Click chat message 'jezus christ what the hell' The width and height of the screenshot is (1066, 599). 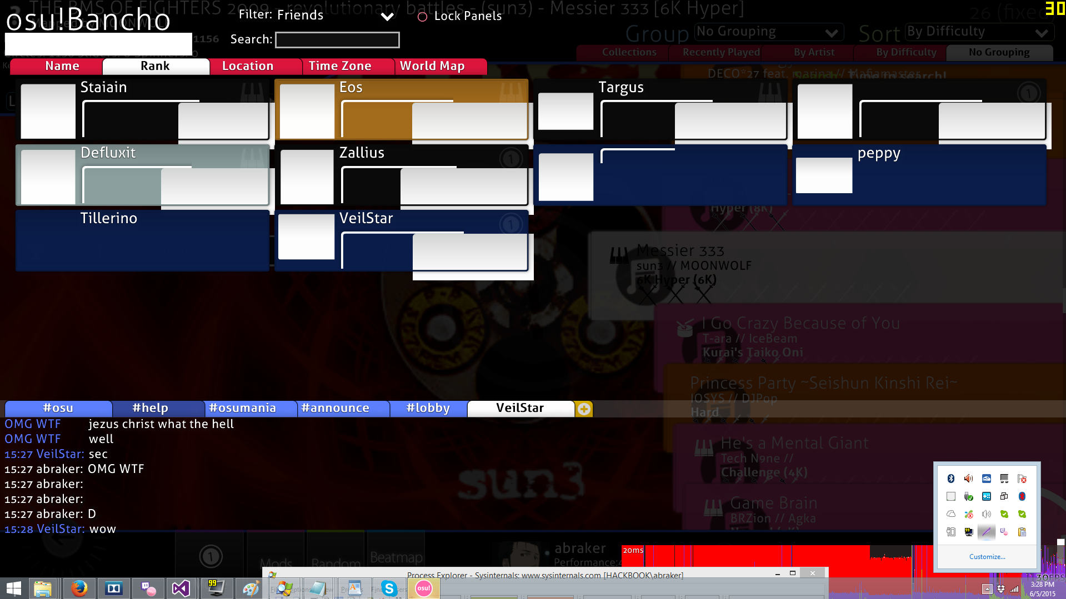[161, 424]
